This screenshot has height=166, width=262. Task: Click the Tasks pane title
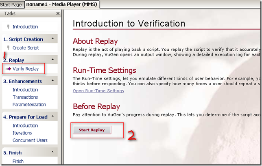coord(10,13)
